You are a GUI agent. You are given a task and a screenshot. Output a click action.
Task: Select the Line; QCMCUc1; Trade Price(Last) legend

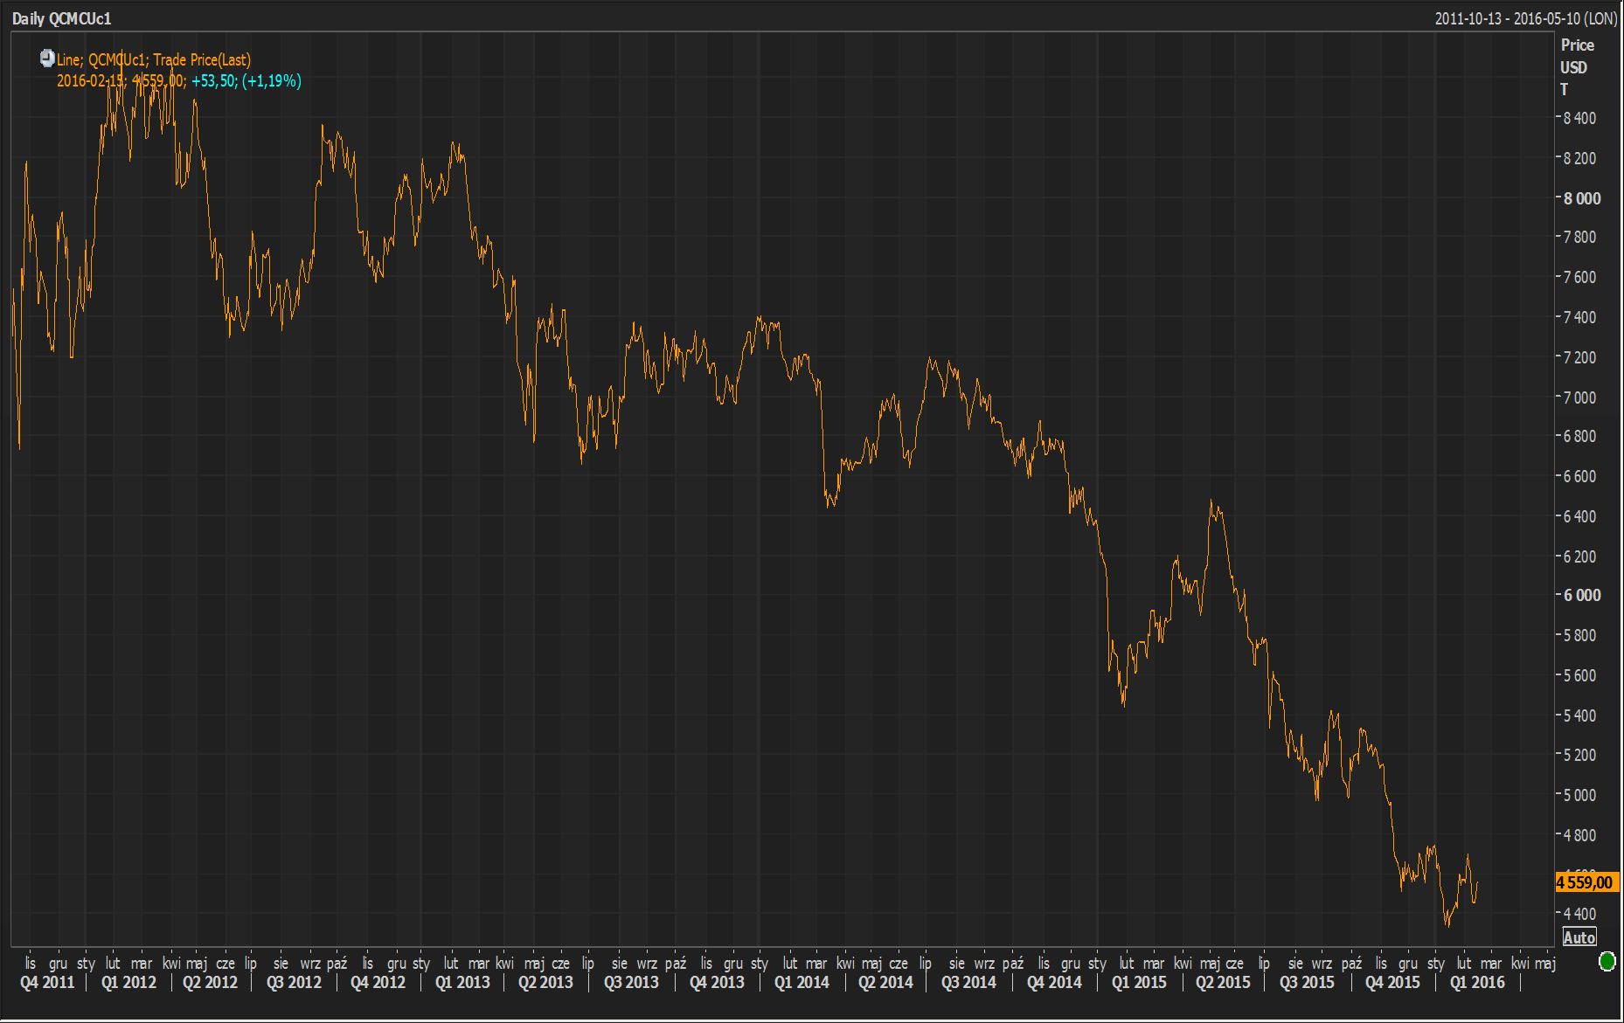[x=154, y=59]
